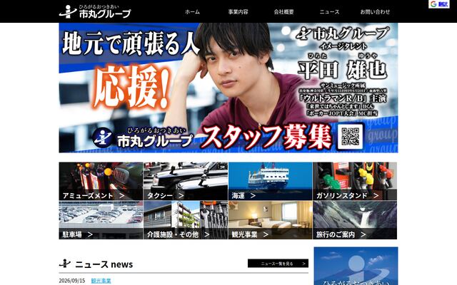The width and height of the screenshot is (457, 285).
Task: Click the round 市丸グループ emblem in the banner
Action: pos(102,138)
